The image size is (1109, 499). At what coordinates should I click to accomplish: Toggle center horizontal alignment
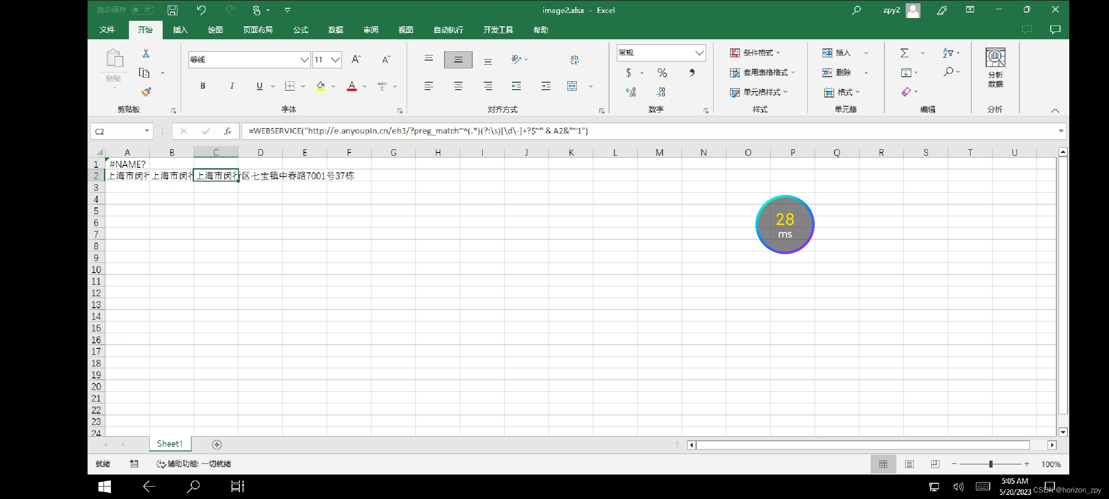tap(458, 86)
